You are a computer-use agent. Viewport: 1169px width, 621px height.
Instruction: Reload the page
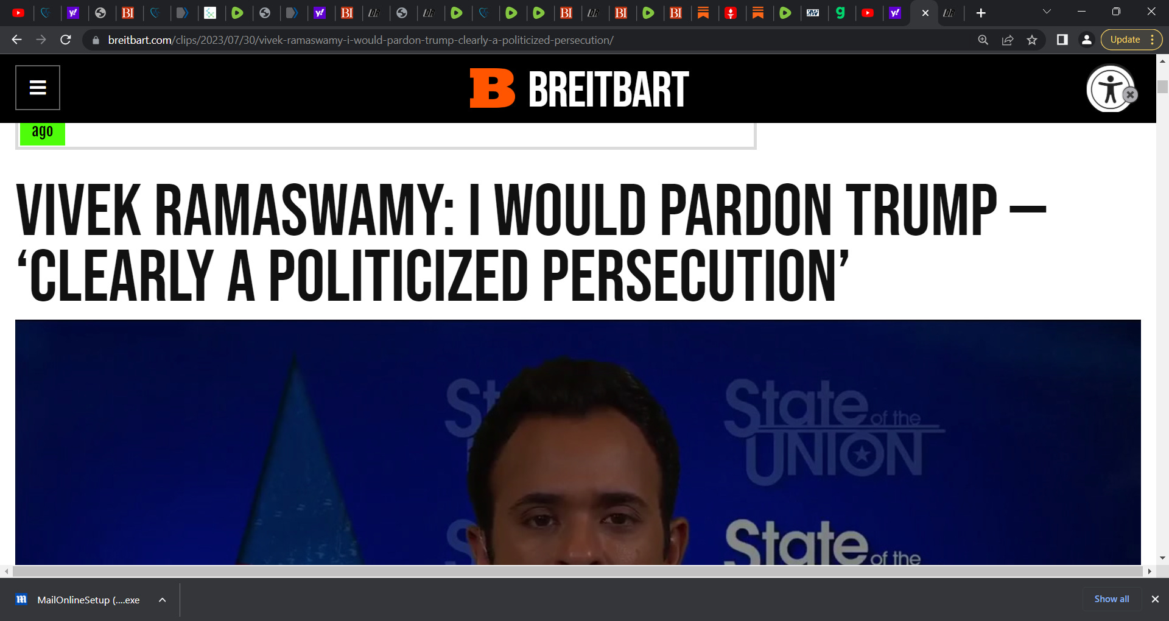66,40
